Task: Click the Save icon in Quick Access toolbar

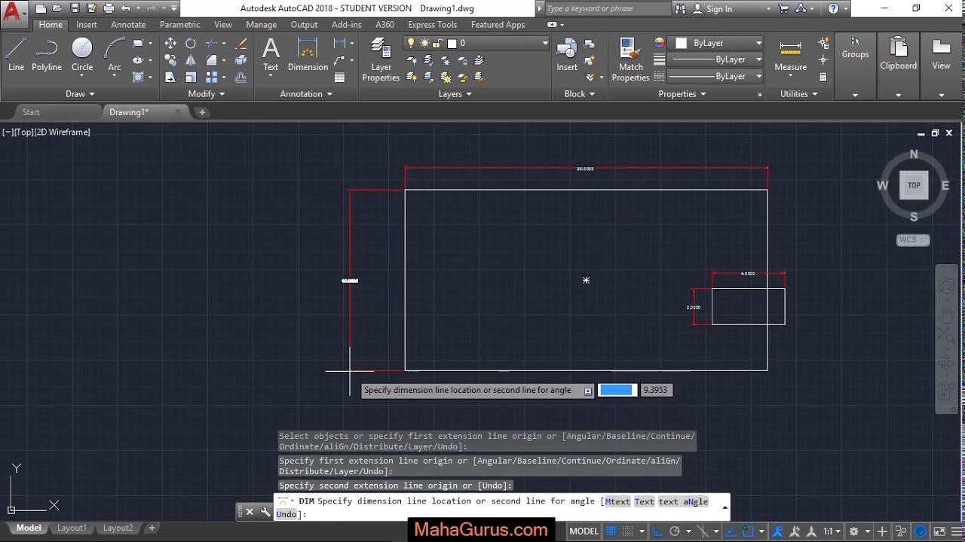Action: [x=75, y=8]
